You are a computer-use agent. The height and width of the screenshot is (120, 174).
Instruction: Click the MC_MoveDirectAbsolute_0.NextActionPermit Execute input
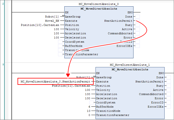(55, 82)
